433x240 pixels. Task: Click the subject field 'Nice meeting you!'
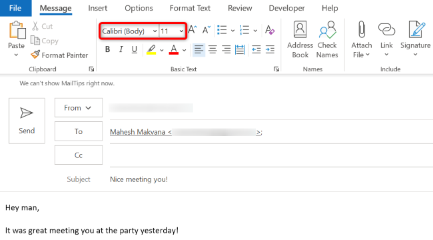click(x=139, y=179)
